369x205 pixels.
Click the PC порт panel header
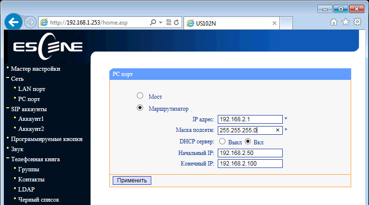point(230,74)
